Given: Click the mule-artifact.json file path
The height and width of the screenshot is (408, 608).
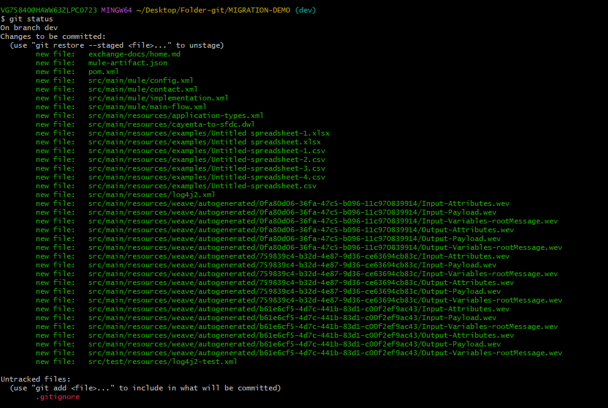Looking at the screenshot, I should tap(127, 62).
